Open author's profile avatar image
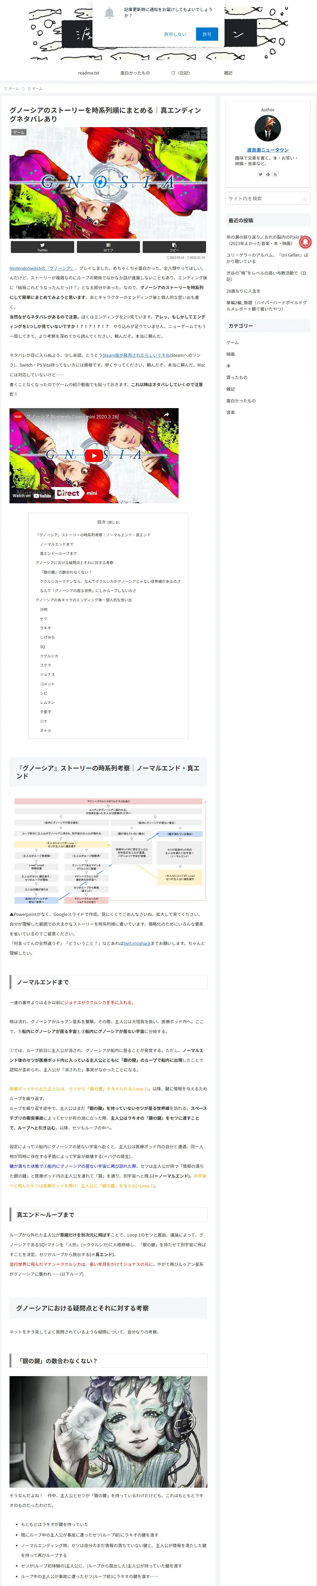Image resolution: width=317 pixels, height=1586 pixels. coord(268,128)
